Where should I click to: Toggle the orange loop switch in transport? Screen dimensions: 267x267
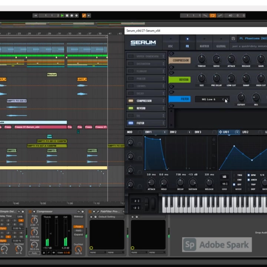pos(212,16)
